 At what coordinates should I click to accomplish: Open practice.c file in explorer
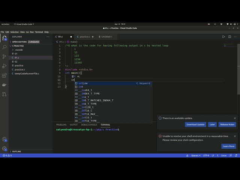[x=20, y=69]
